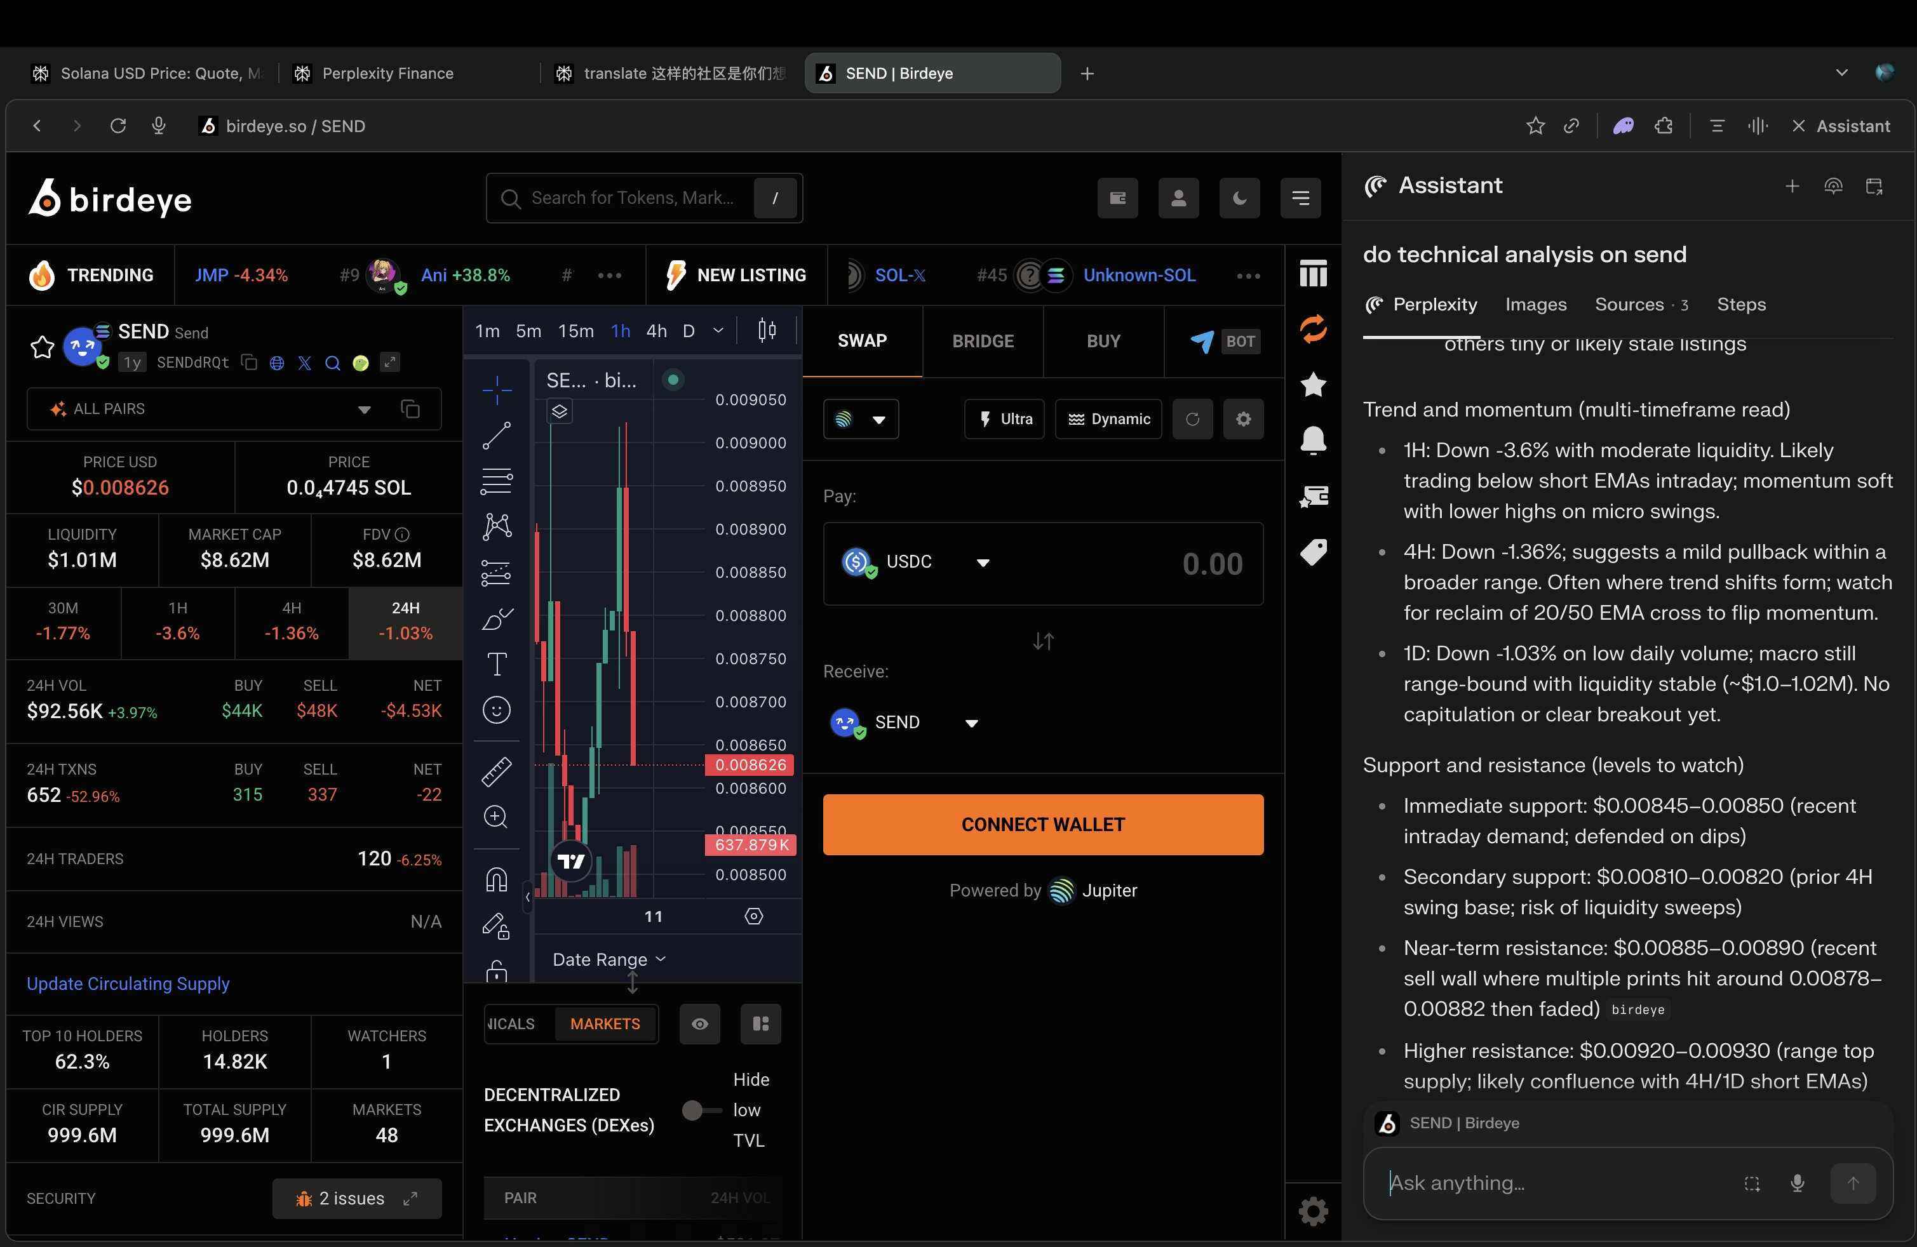1917x1247 pixels.
Task: Add SEND to watchlist star
Action: [x=42, y=347]
